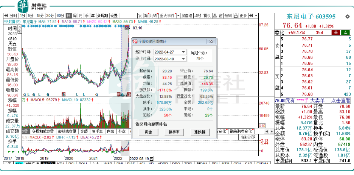This screenshot has height=175, width=354.
Task: Select 15分 period
Action: (40, 16)
